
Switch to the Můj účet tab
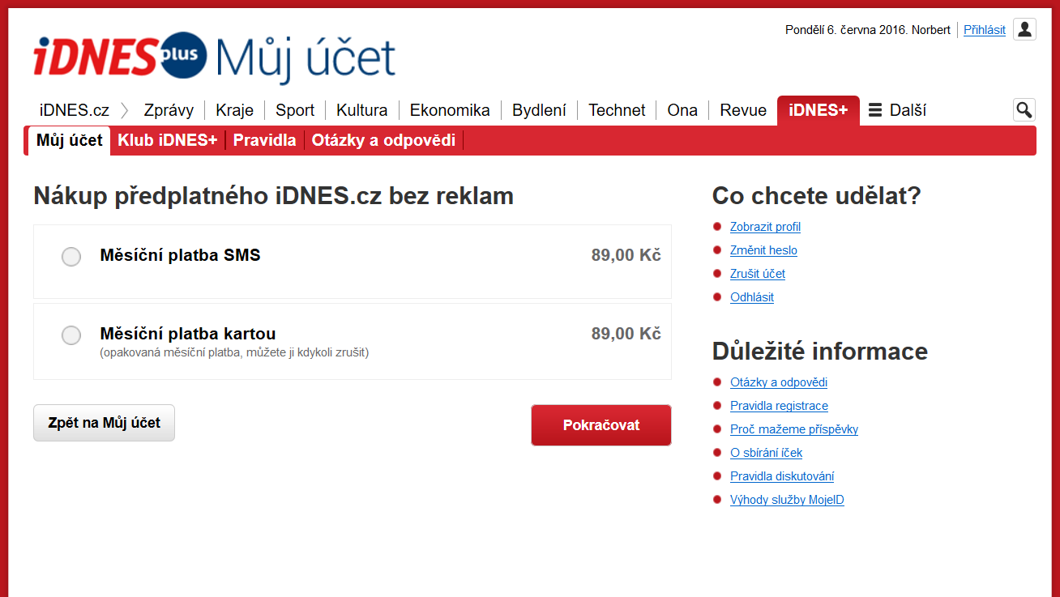pyautogui.click(x=70, y=140)
